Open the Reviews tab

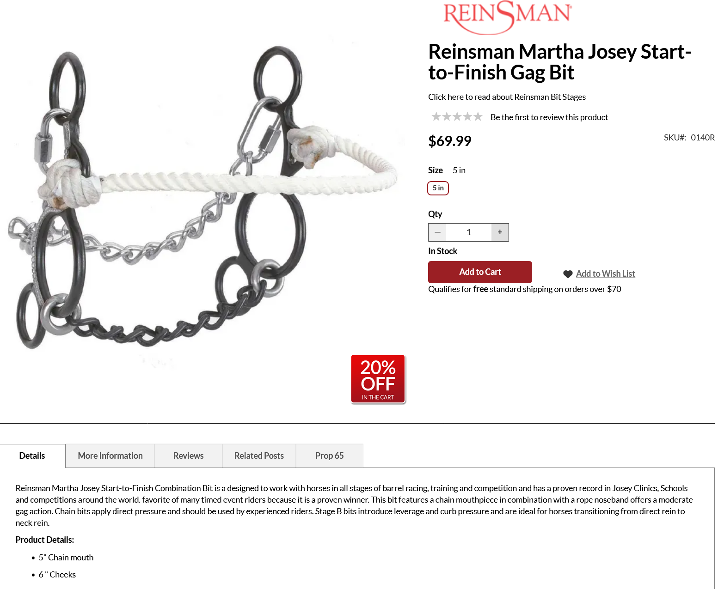point(188,456)
